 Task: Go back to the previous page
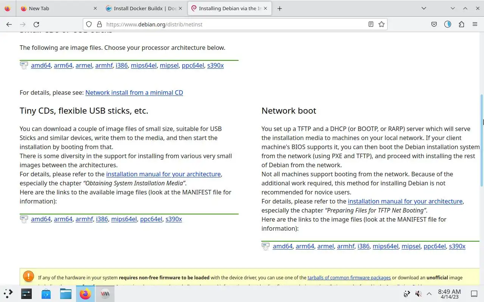click(9, 24)
